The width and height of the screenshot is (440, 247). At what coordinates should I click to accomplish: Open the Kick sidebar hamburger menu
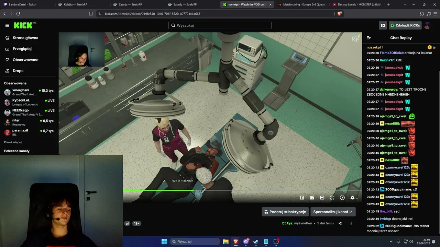(x=7, y=25)
